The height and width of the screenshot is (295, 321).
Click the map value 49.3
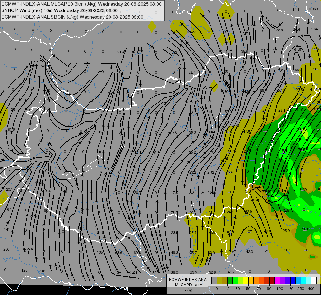[175, 253]
